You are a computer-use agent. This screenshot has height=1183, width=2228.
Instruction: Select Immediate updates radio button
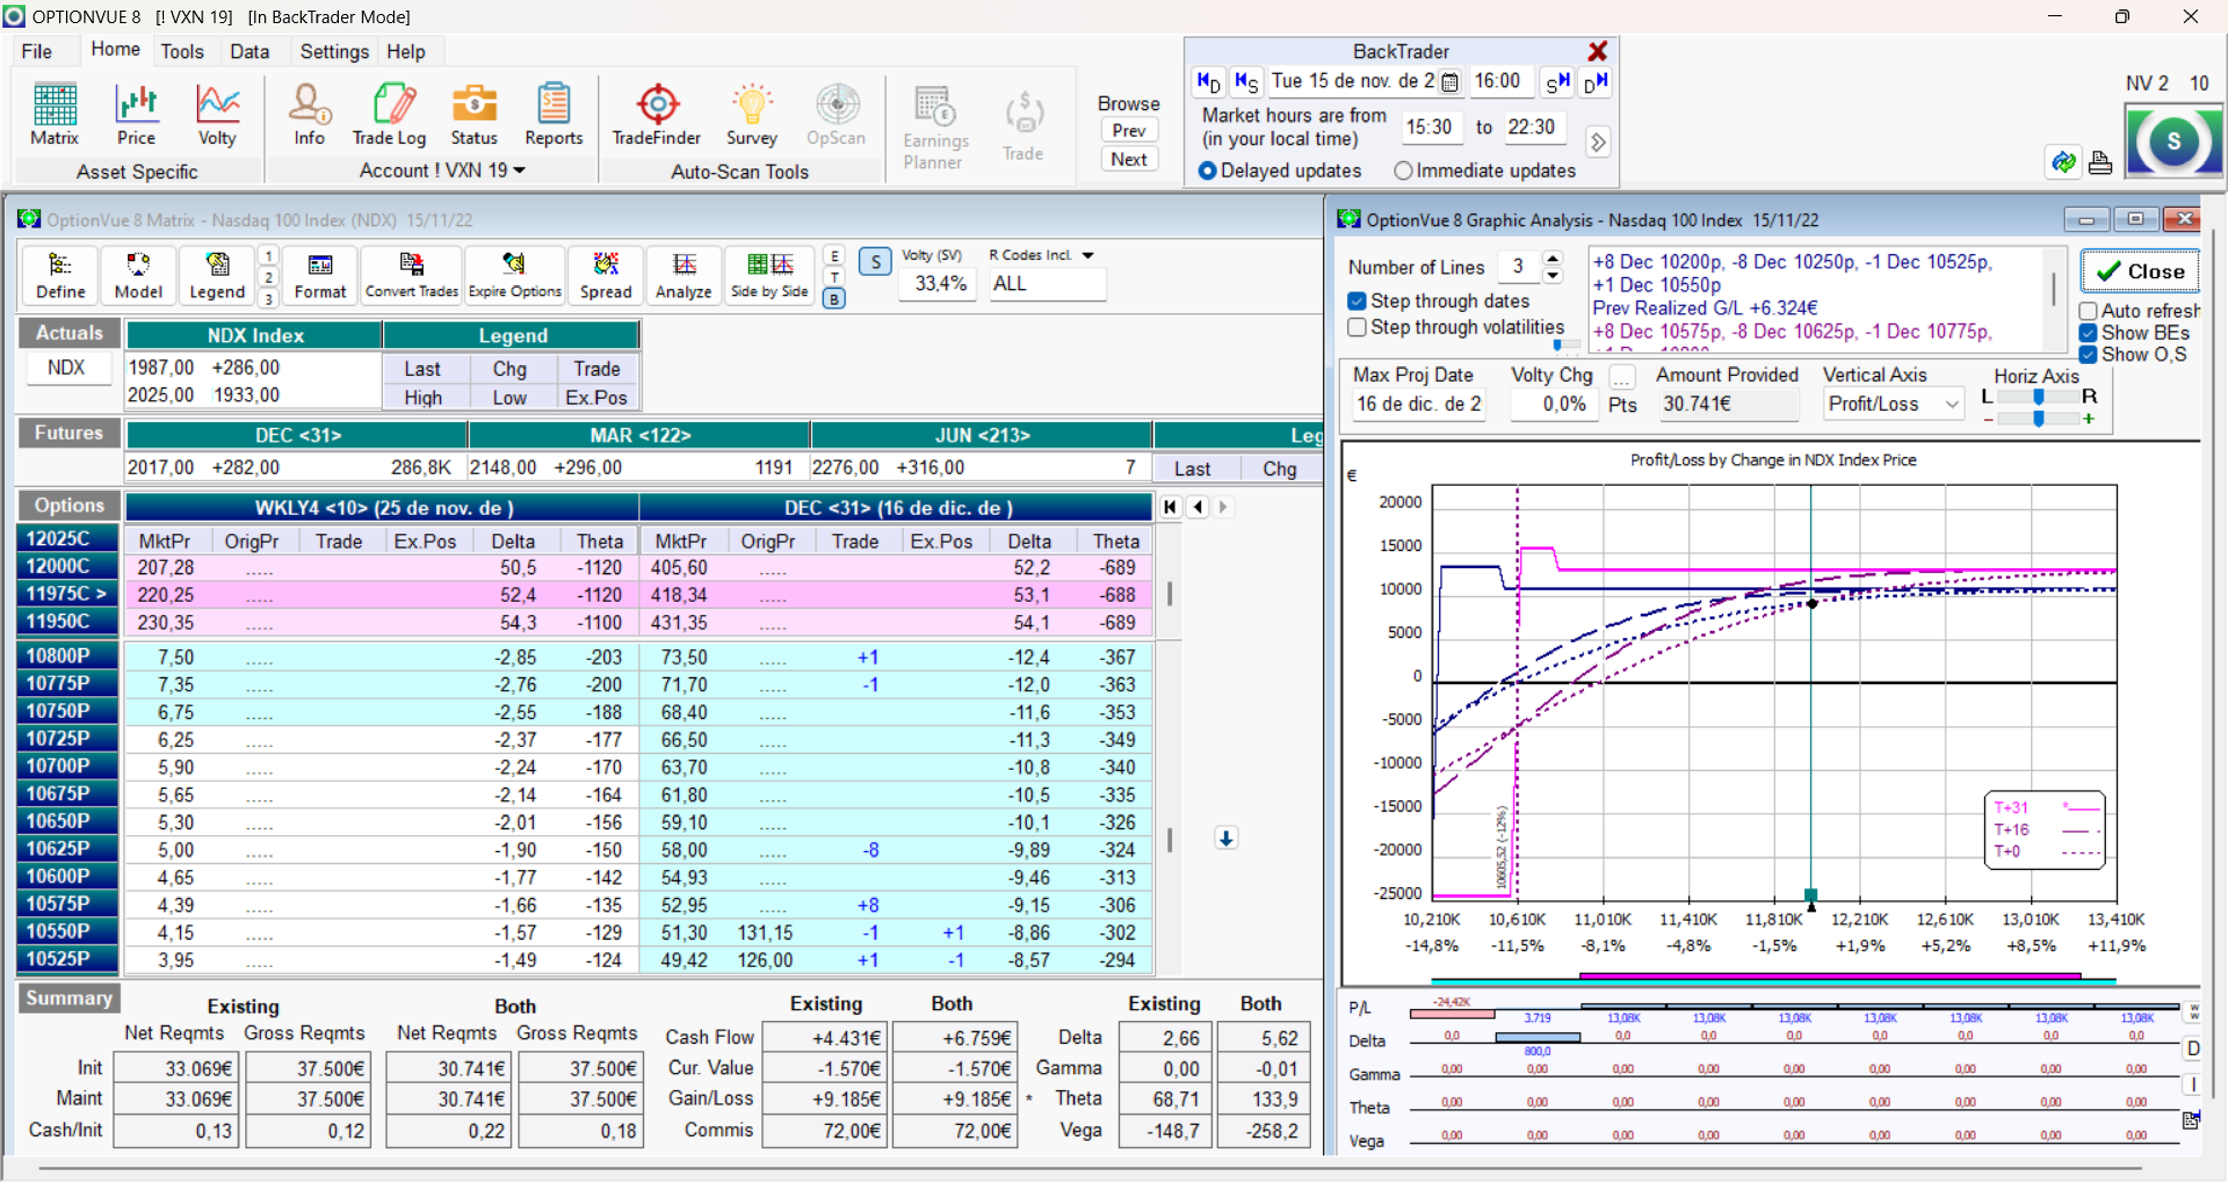(x=1403, y=171)
